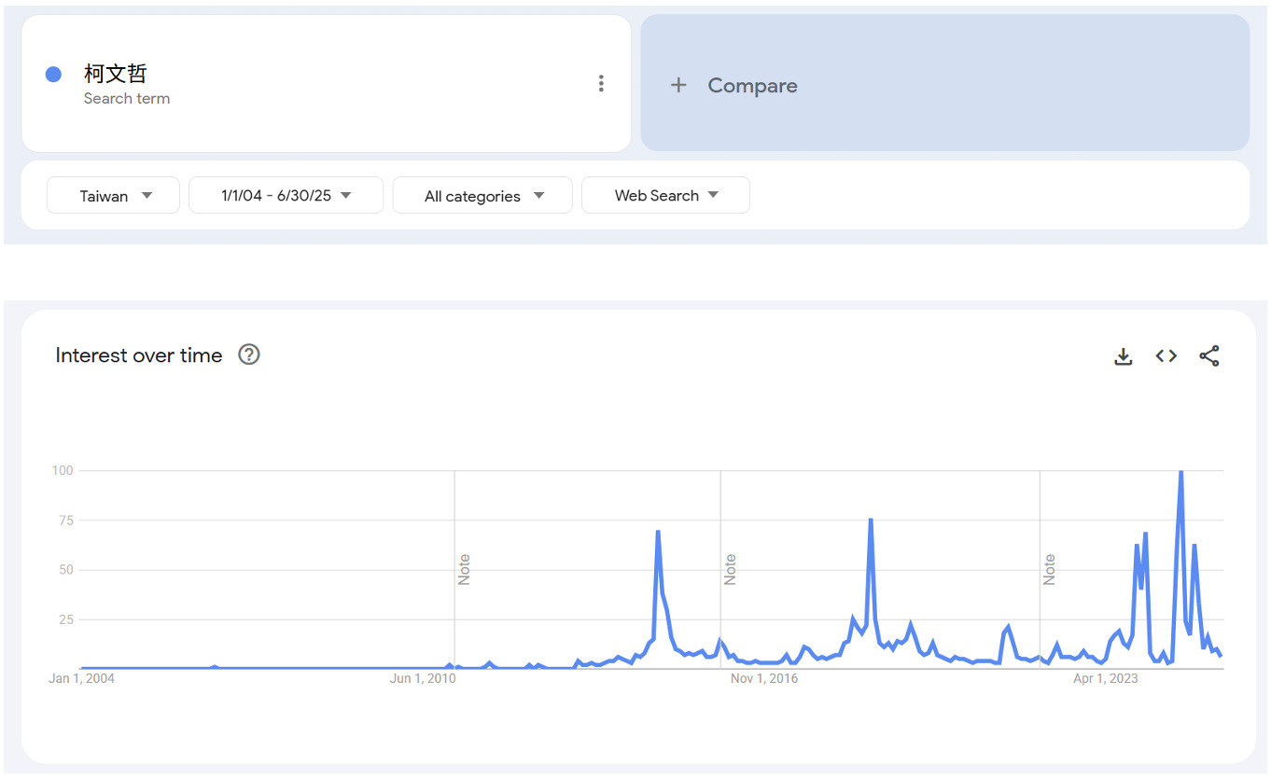
Task: Expand the 1/1/04 - 6/30/25 date range
Action: [x=286, y=196]
